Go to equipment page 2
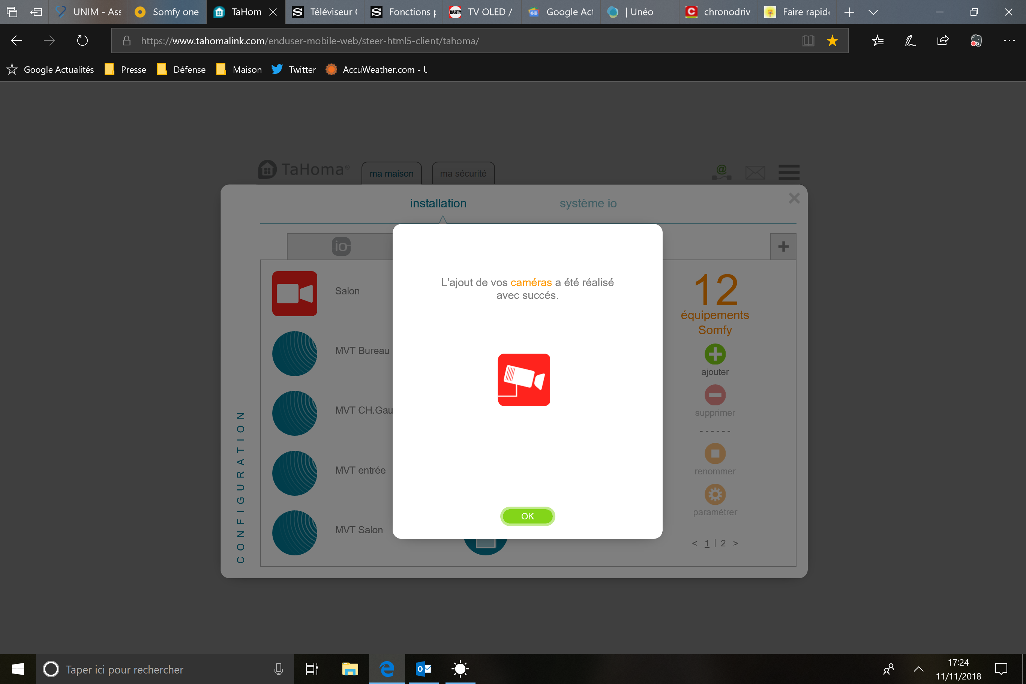 pos(723,543)
